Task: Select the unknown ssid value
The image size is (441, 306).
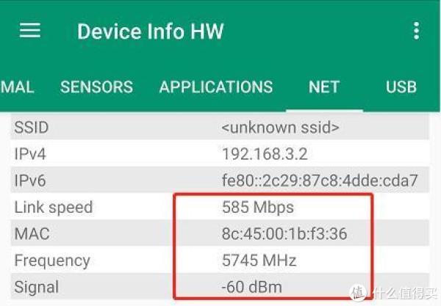Action: click(x=280, y=128)
